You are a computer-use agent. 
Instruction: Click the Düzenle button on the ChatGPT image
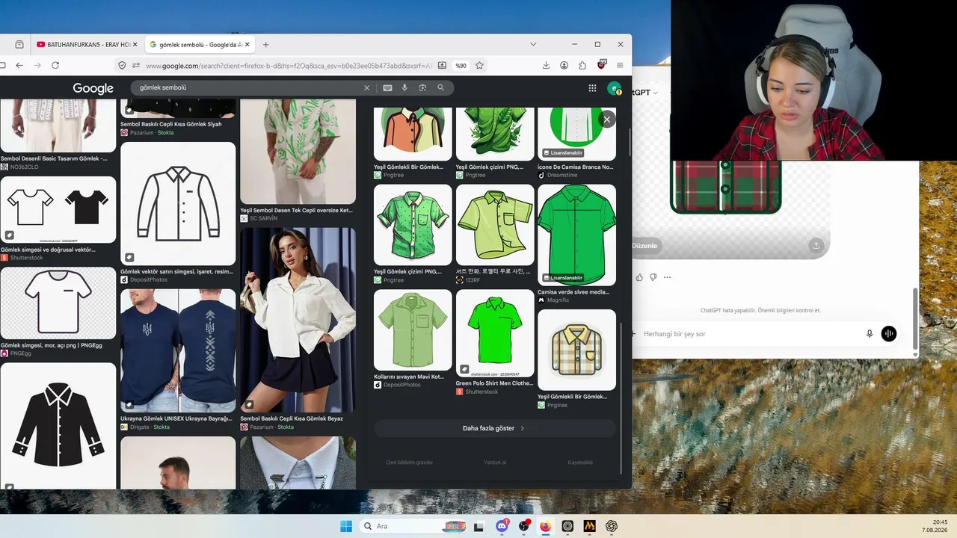(647, 245)
